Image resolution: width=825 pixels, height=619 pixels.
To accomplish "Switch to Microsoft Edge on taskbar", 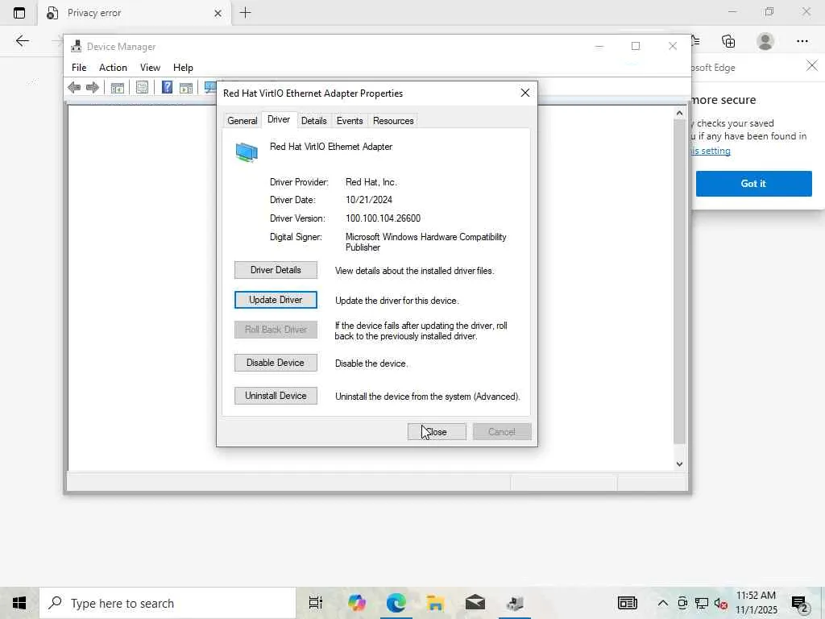I will pos(396,603).
